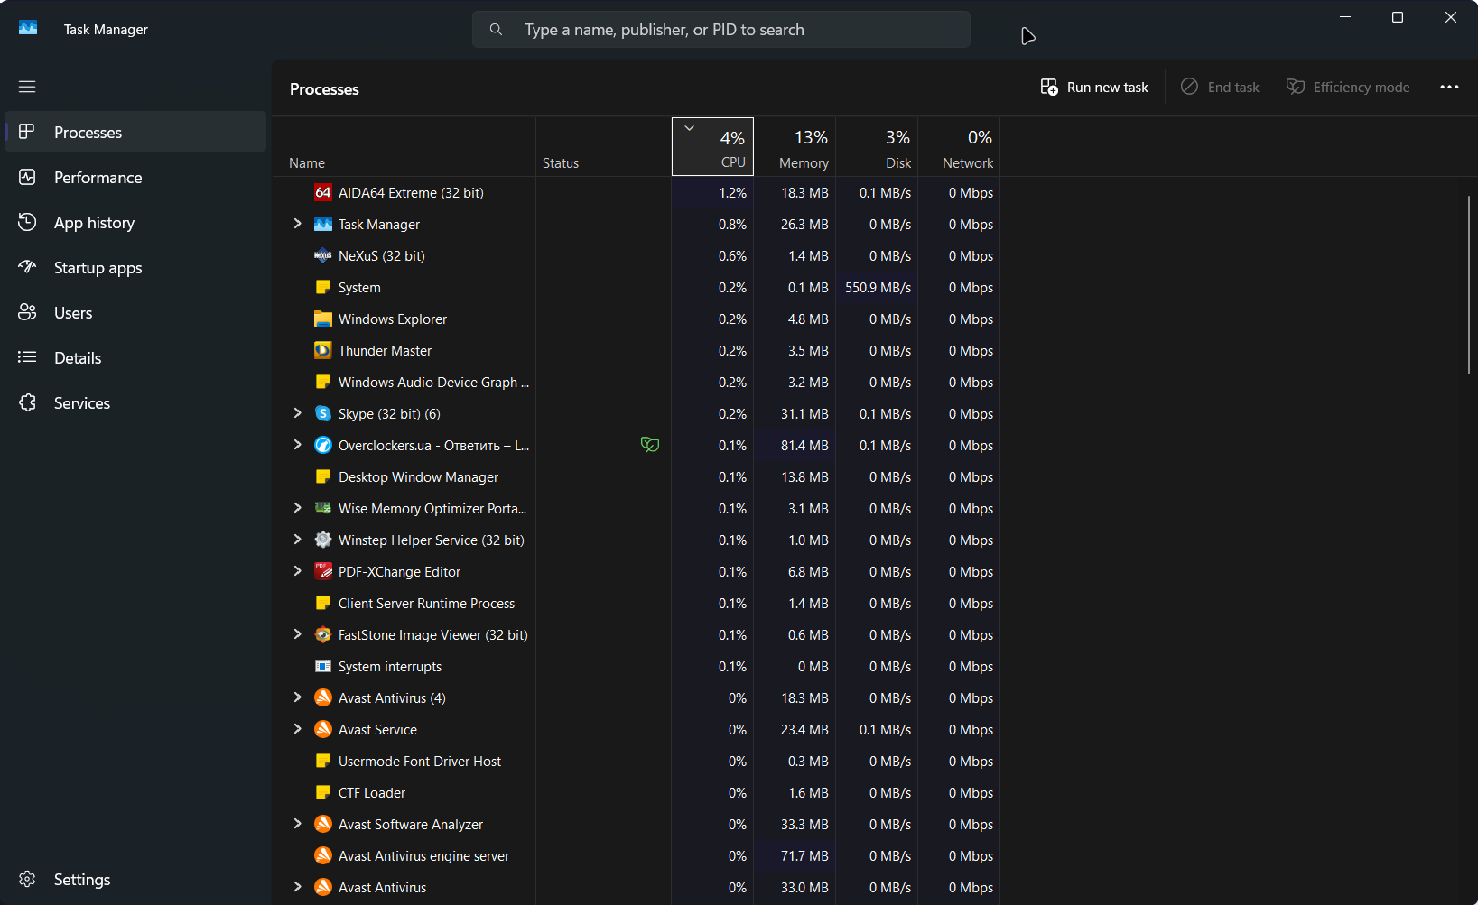Open the navigation hamburger menu
The height and width of the screenshot is (905, 1478).
tap(27, 87)
